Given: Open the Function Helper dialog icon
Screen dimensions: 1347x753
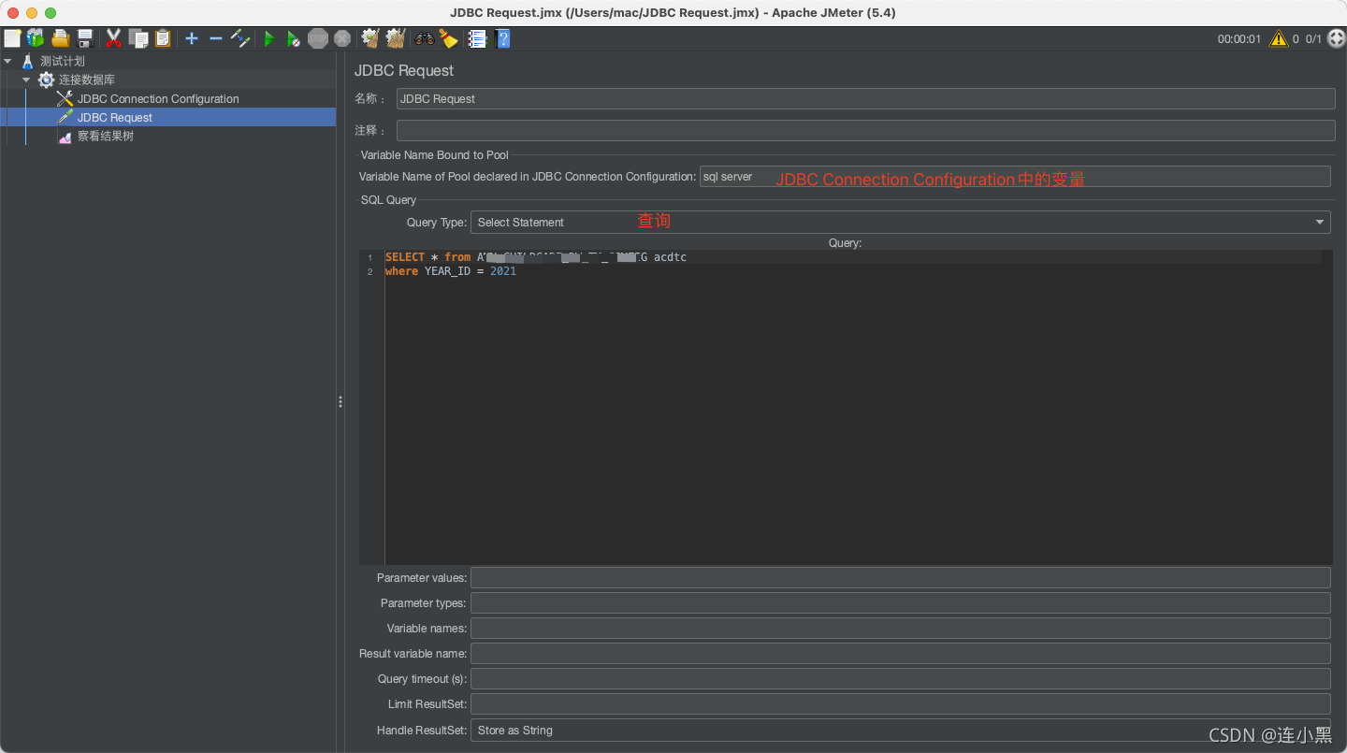Looking at the screenshot, I should pos(478,38).
